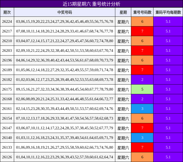Click orange repeat count 6 for 26224
183x162 pixels.
(142, 21)
